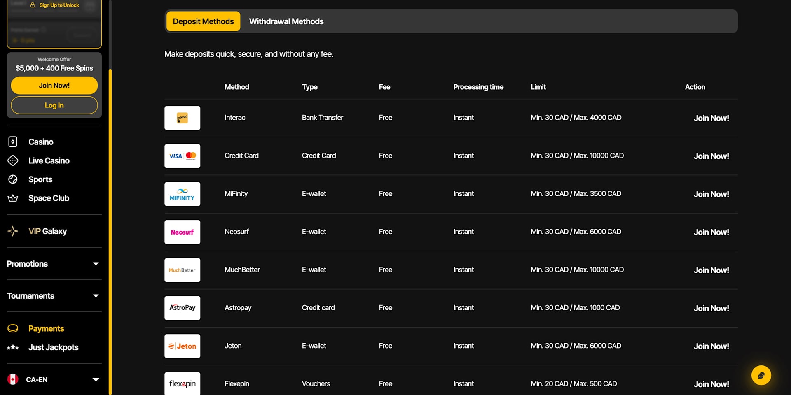Click the Live Casino dice icon

(13, 160)
